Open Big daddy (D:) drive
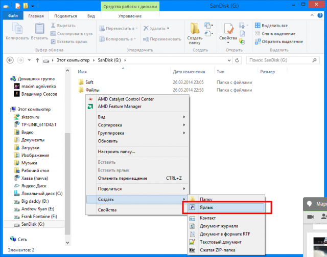 click(x=31, y=201)
